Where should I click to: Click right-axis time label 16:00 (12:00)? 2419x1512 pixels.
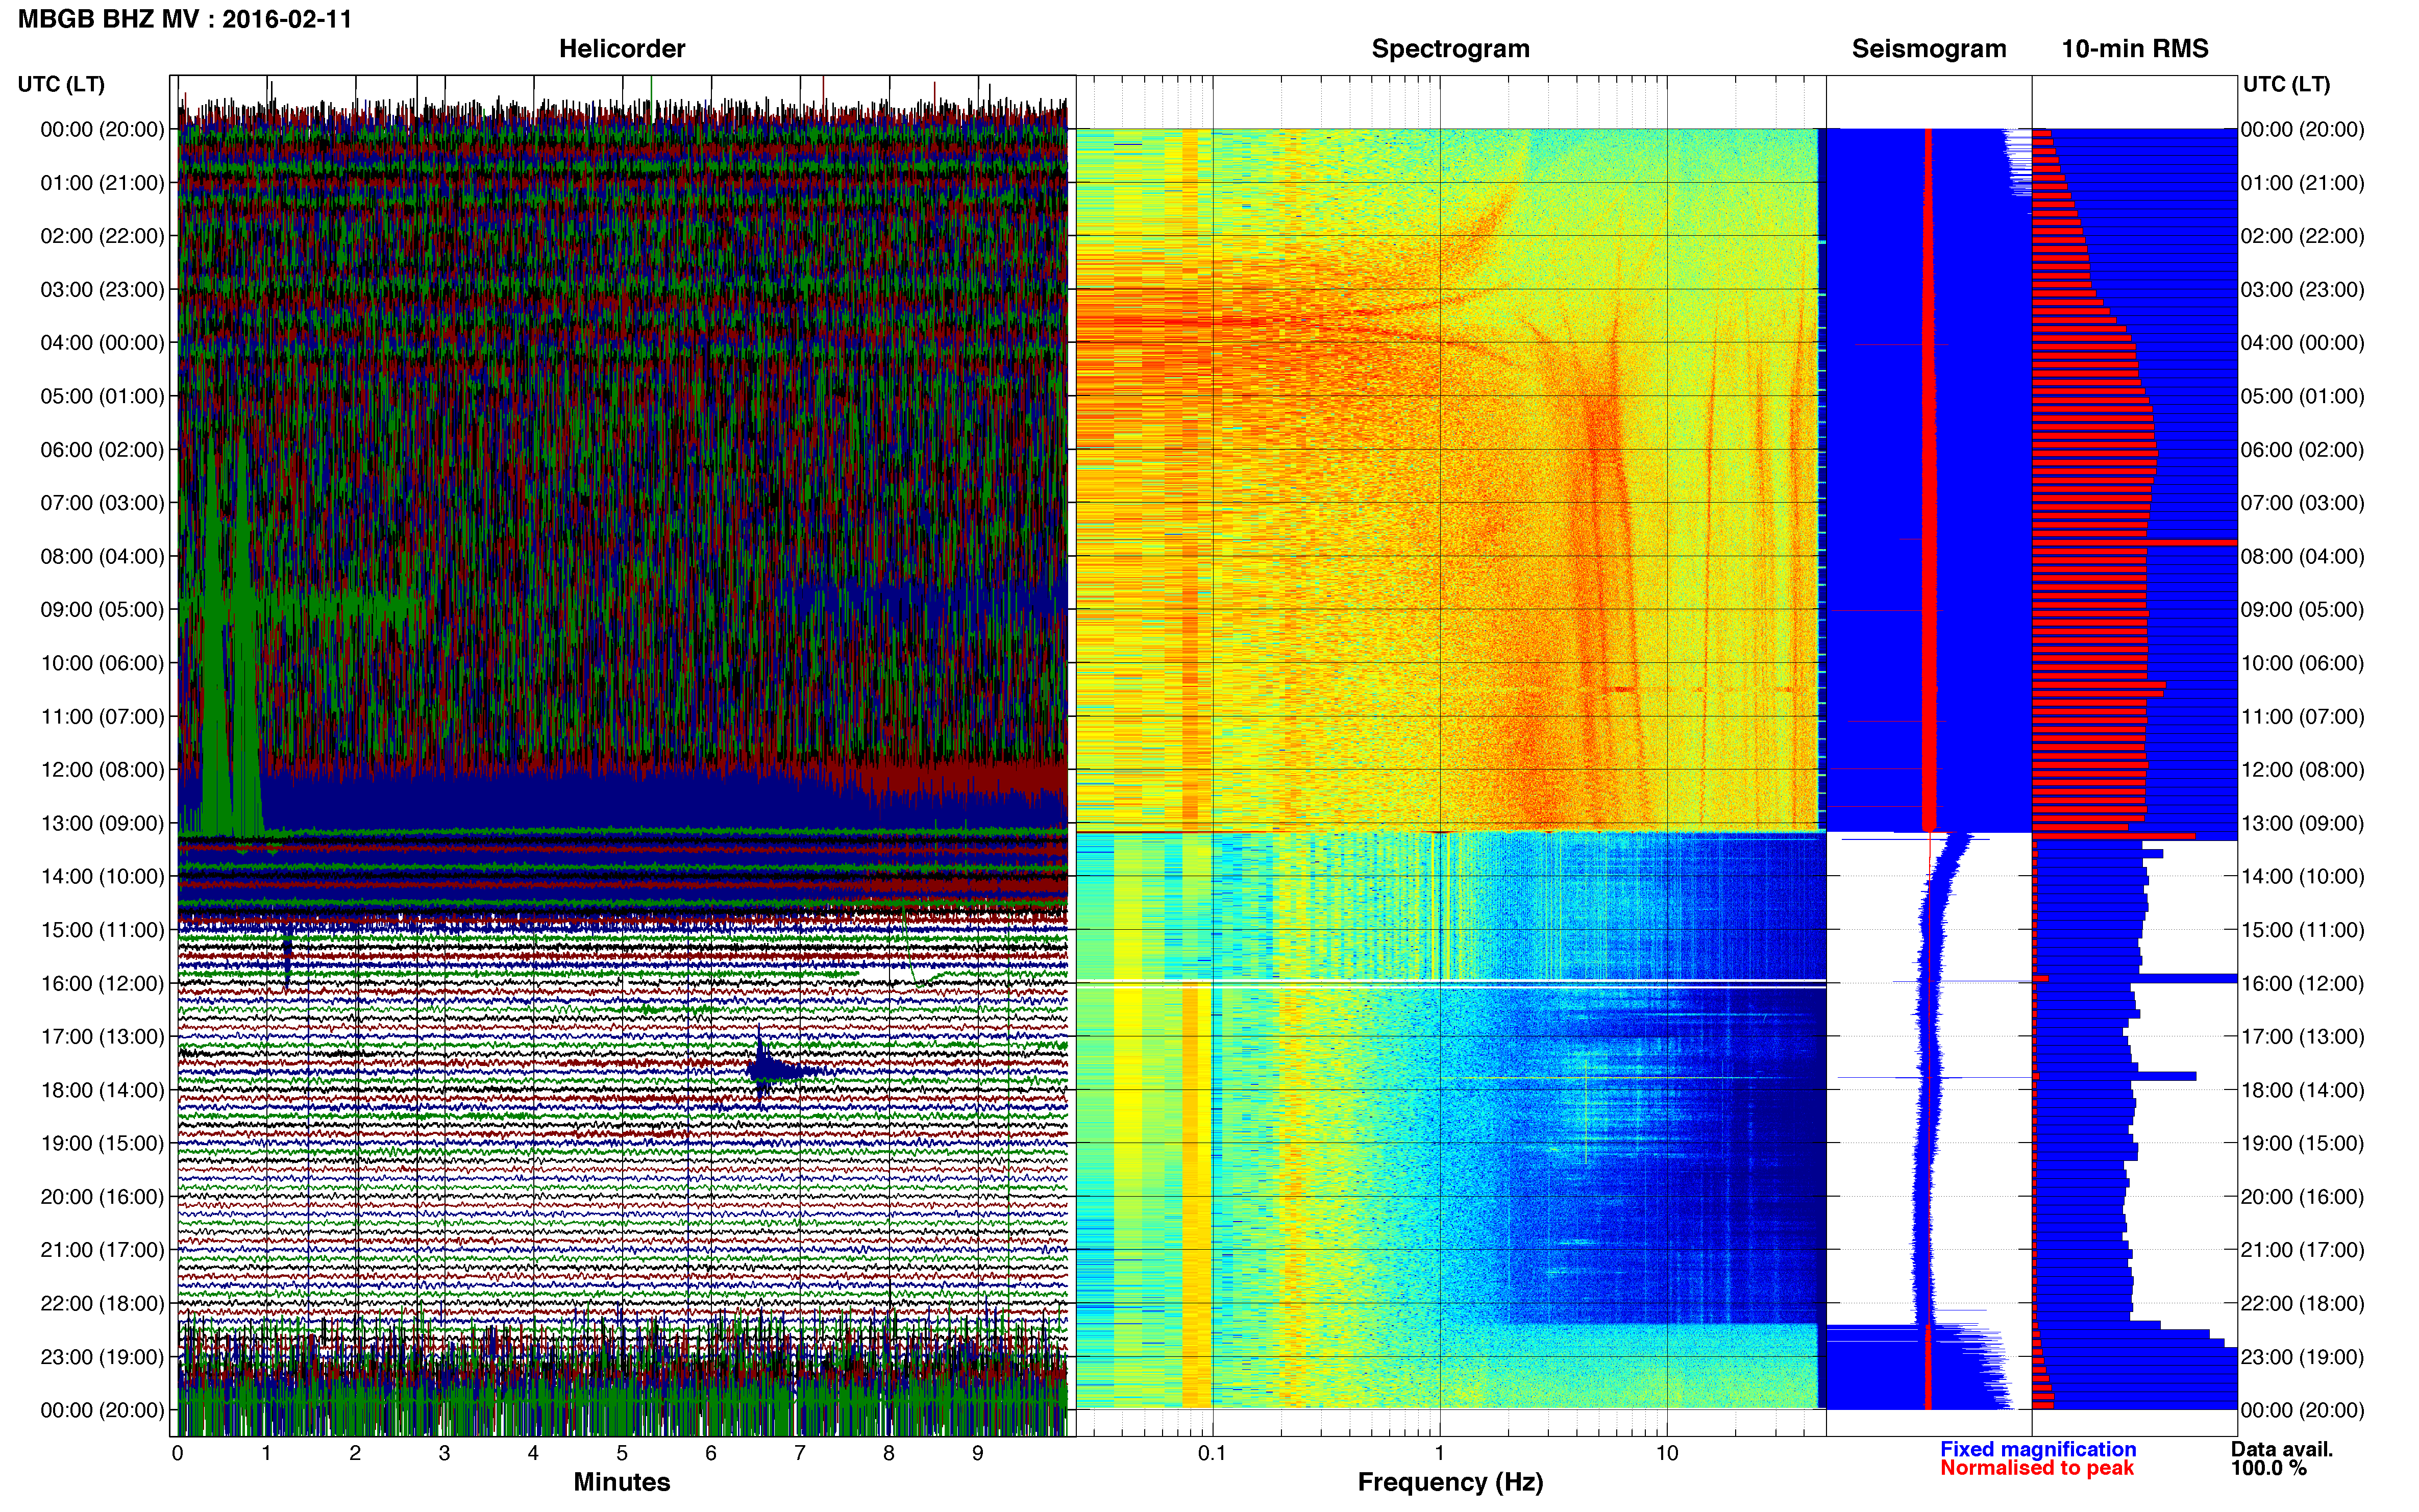pyautogui.click(x=2303, y=983)
